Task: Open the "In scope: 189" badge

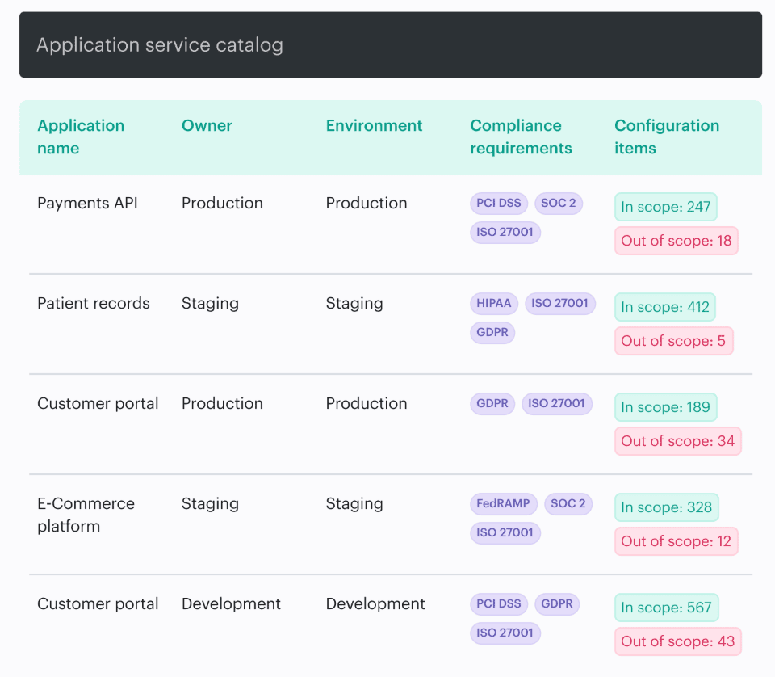Action: click(665, 407)
